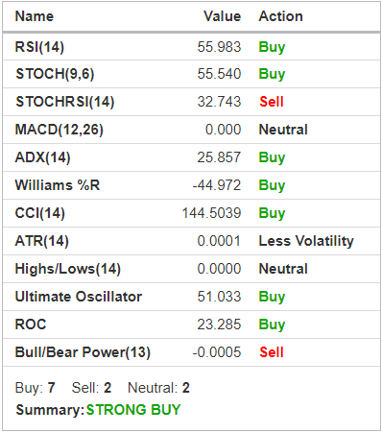Click the ADX(14) value 25.857
The width and height of the screenshot is (382, 433).
pyautogui.click(x=219, y=157)
